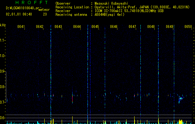Click the 0642 time marker
Image resolution: width=195 pixels, height=124 pixels.
(x=40, y=27)
